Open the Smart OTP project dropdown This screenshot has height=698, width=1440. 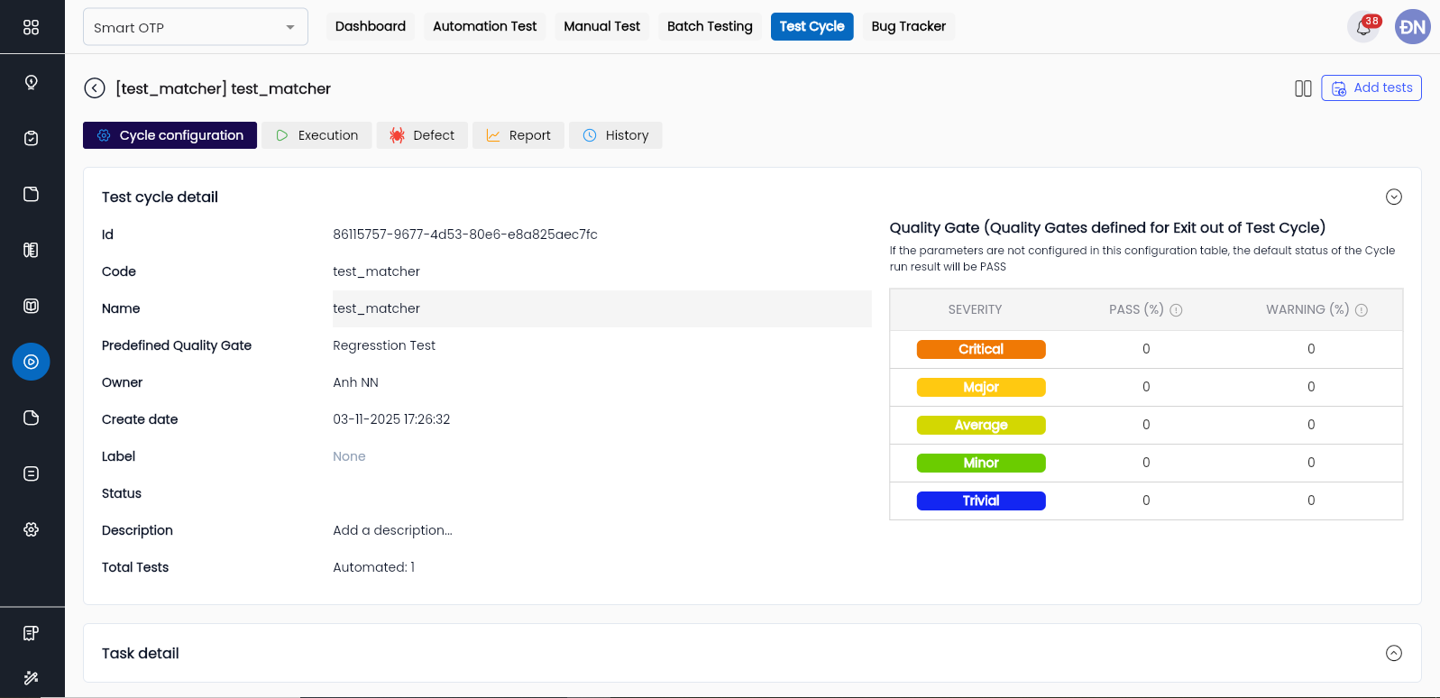point(195,27)
